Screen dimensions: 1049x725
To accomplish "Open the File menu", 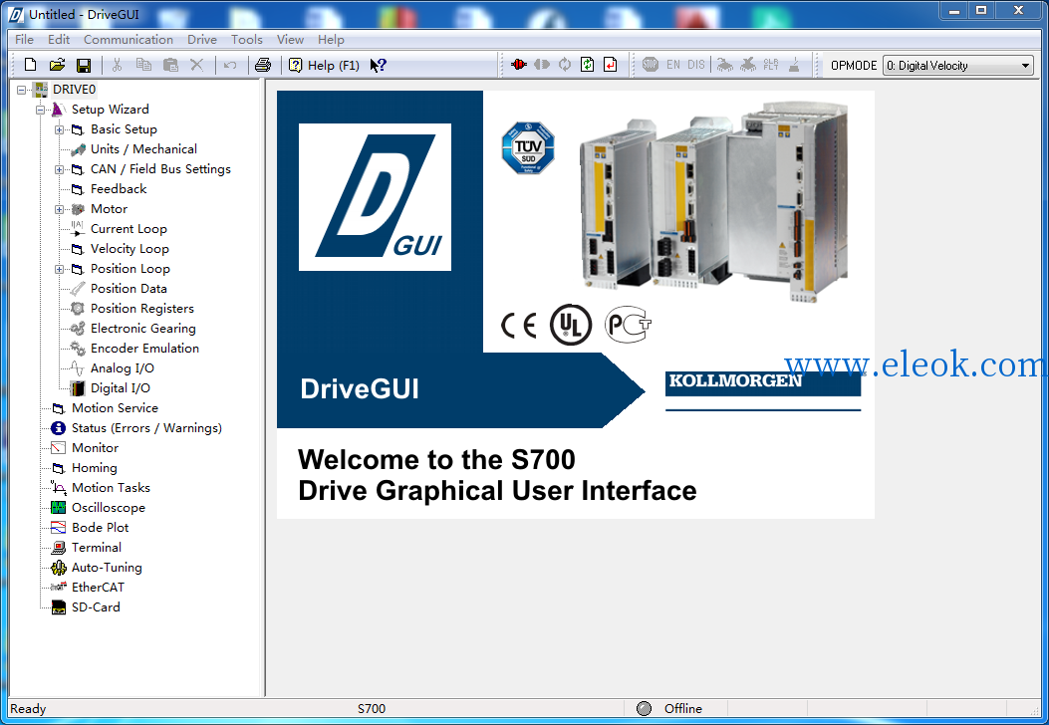I will (x=24, y=40).
